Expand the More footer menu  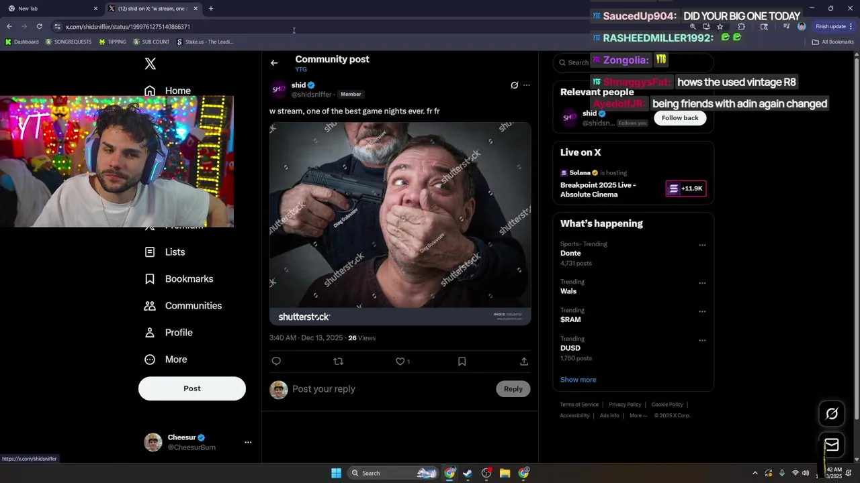(x=638, y=415)
